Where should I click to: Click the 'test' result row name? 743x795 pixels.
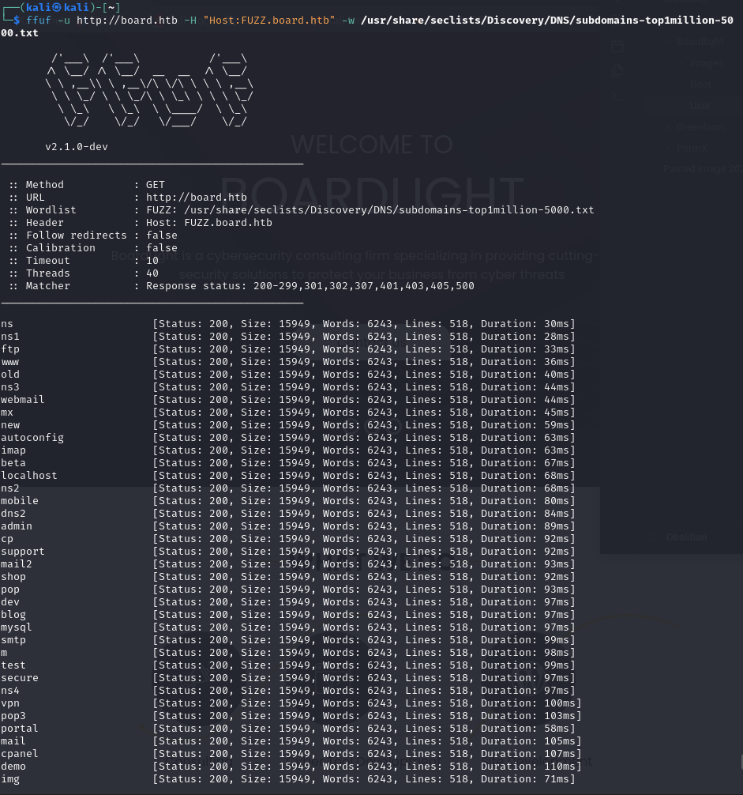pos(13,665)
